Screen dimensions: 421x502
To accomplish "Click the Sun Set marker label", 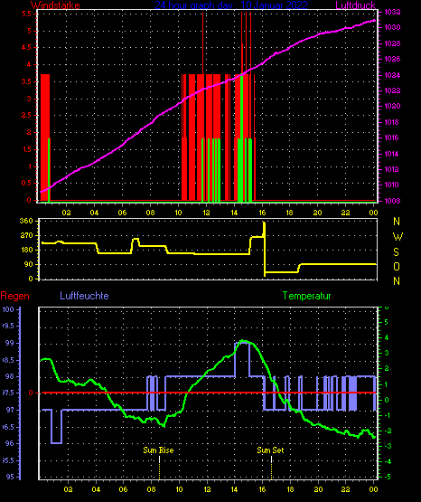I will tap(270, 450).
